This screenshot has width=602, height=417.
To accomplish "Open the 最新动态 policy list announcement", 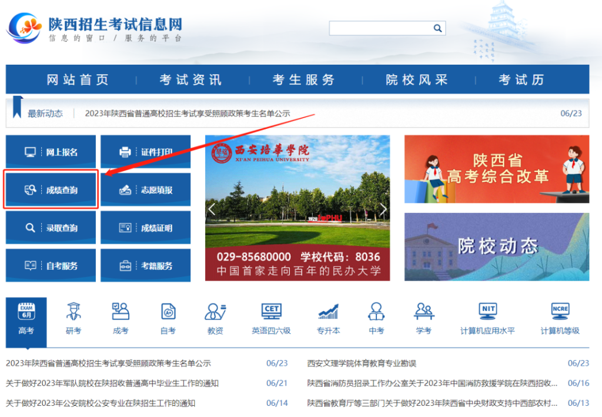I will [x=188, y=114].
